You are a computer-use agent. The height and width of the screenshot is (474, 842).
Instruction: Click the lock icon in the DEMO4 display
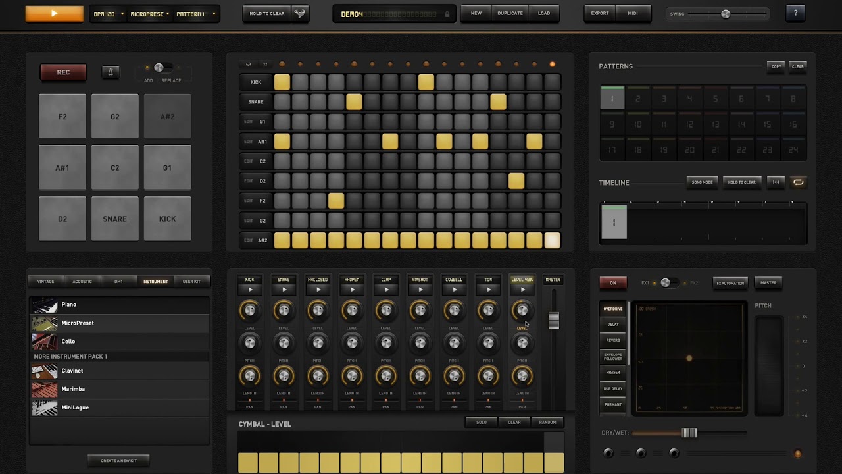(x=447, y=14)
